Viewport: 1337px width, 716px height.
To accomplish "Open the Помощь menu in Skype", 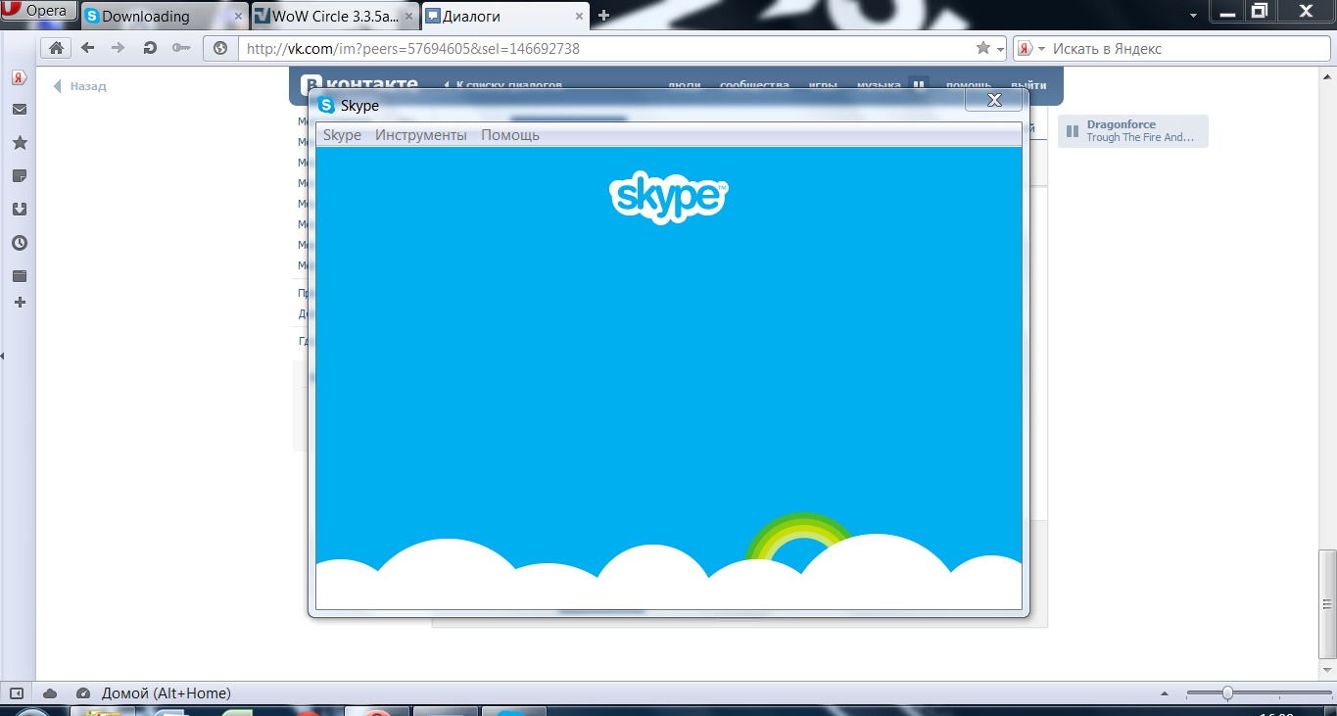I will click(x=510, y=135).
